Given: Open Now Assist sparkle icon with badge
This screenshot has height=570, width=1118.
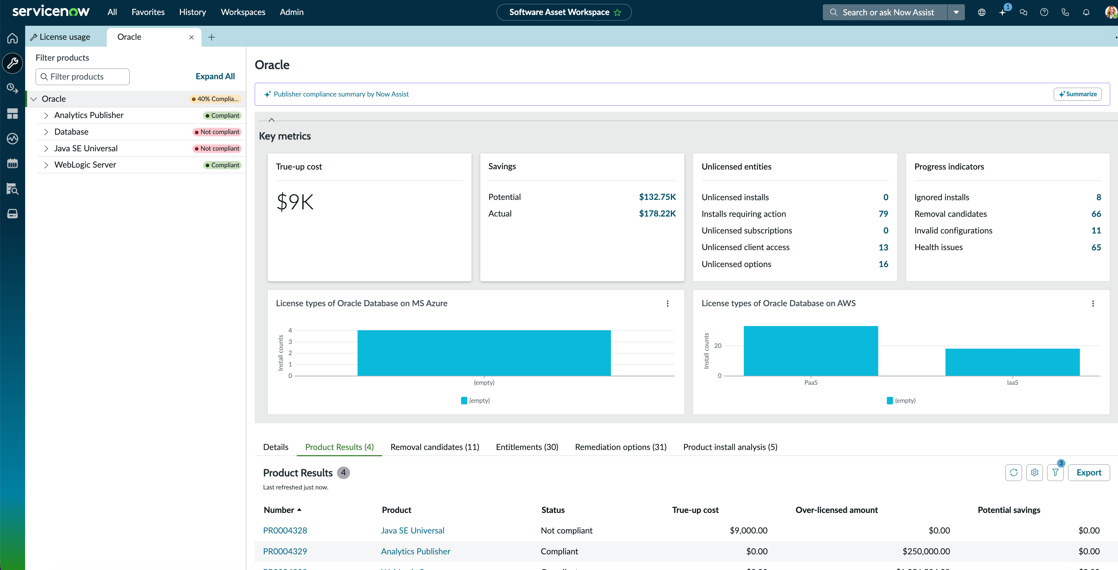Looking at the screenshot, I should [x=1003, y=12].
